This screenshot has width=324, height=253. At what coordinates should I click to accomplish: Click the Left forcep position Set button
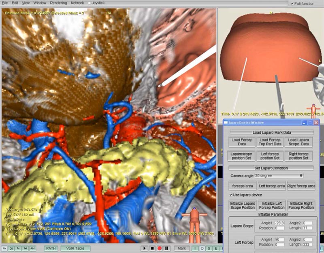[270, 156]
